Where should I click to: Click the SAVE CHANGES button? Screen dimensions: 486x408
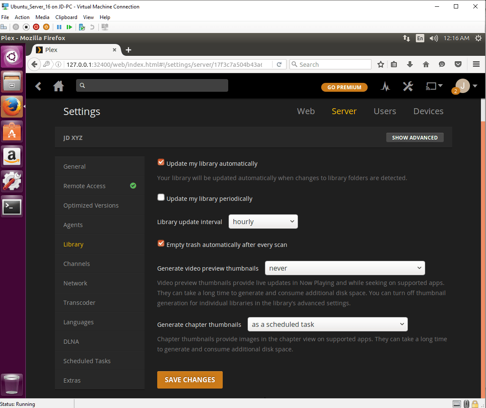[190, 380]
